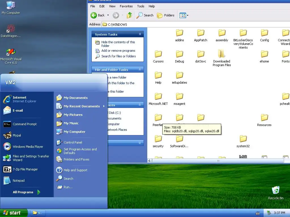The width and height of the screenshot is (290, 217).
Task: Open Search pane in Explorer toolbar
Action: pyautogui.click(x=145, y=15)
